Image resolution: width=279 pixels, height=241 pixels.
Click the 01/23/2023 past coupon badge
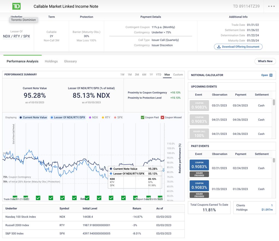point(199,186)
